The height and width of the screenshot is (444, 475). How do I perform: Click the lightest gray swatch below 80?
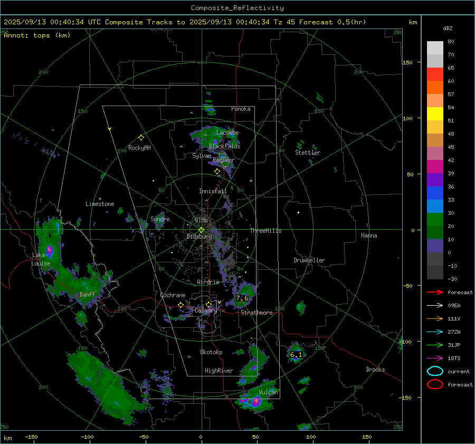pyautogui.click(x=435, y=48)
